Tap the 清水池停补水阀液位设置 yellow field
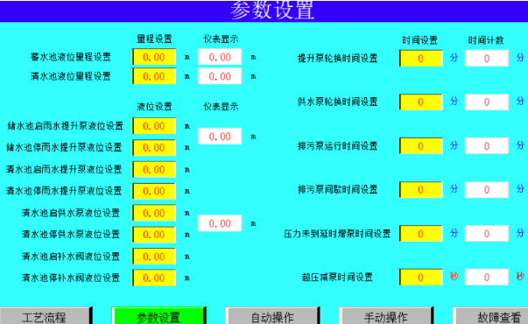Viewport: 528px width, 324px height. tap(154, 278)
